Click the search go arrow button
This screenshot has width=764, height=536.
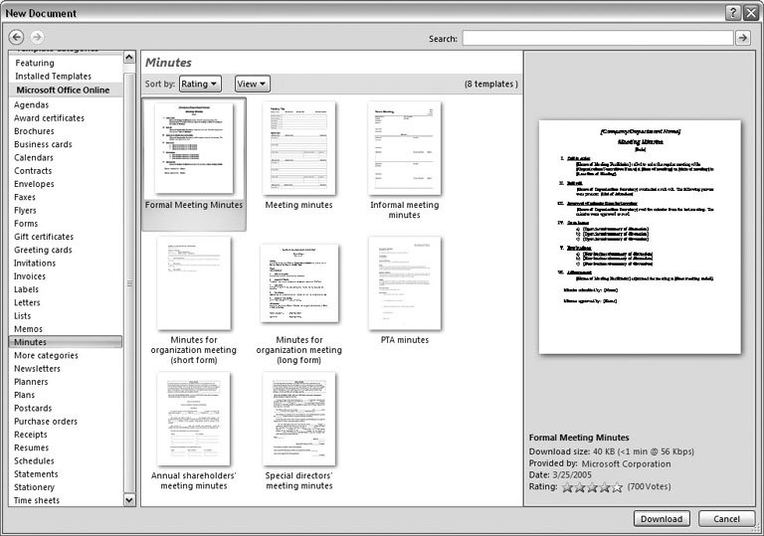coord(742,38)
